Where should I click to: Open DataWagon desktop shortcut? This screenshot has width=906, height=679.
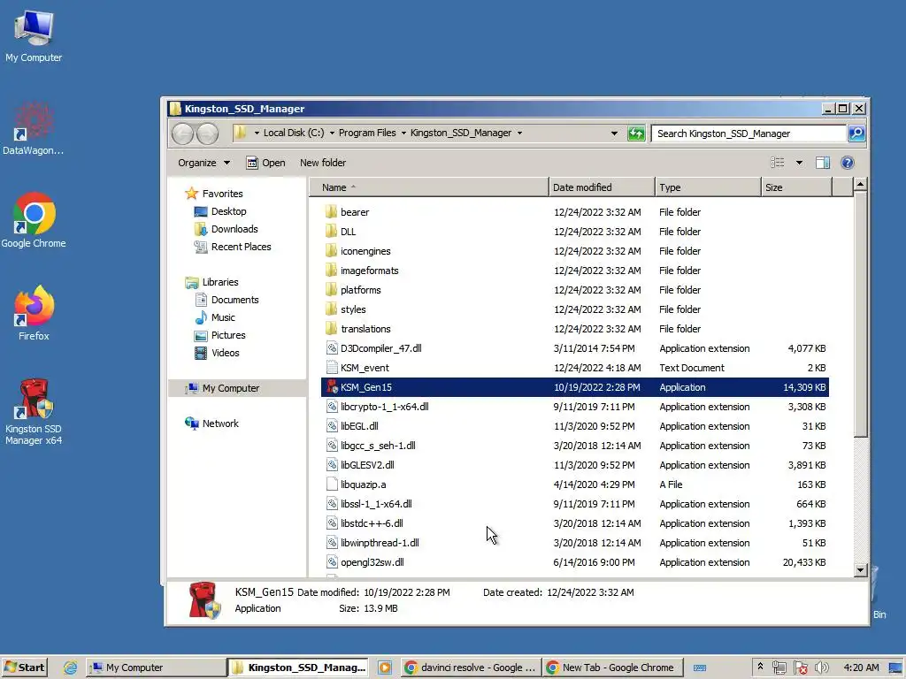pyautogui.click(x=33, y=129)
